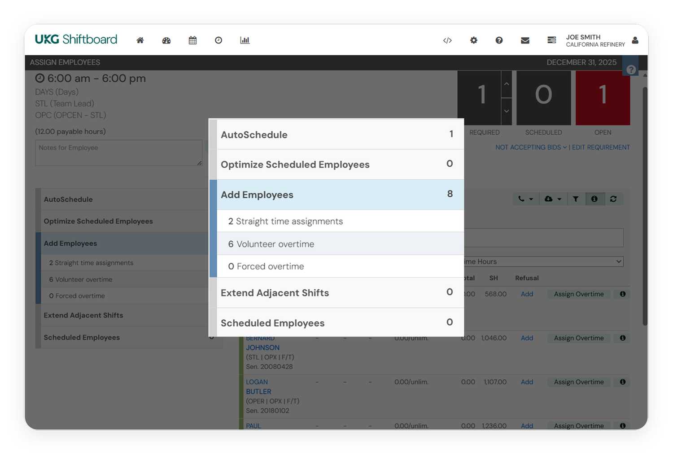This screenshot has width=673, height=455.
Task: Decrease the Required count with down arrow
Action: coord(507,111)
